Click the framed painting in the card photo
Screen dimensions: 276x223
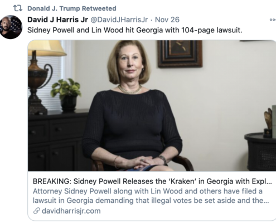pos(180,54)
